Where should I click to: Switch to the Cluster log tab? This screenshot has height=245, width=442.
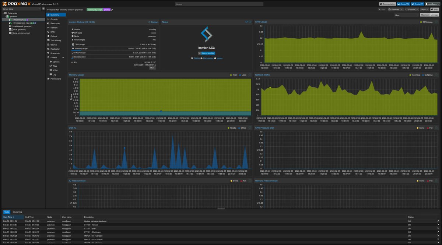pos(17,212)
